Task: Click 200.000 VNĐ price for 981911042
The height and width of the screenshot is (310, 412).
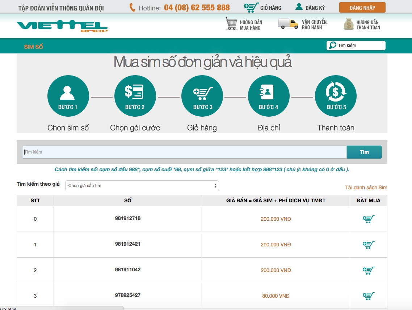Action: click(x=276, y=270)
